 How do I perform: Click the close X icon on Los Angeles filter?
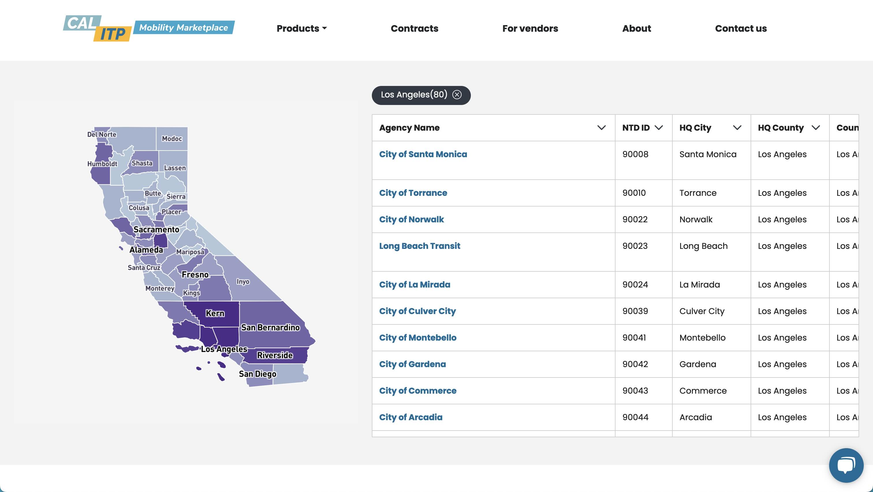coord(457,95)
